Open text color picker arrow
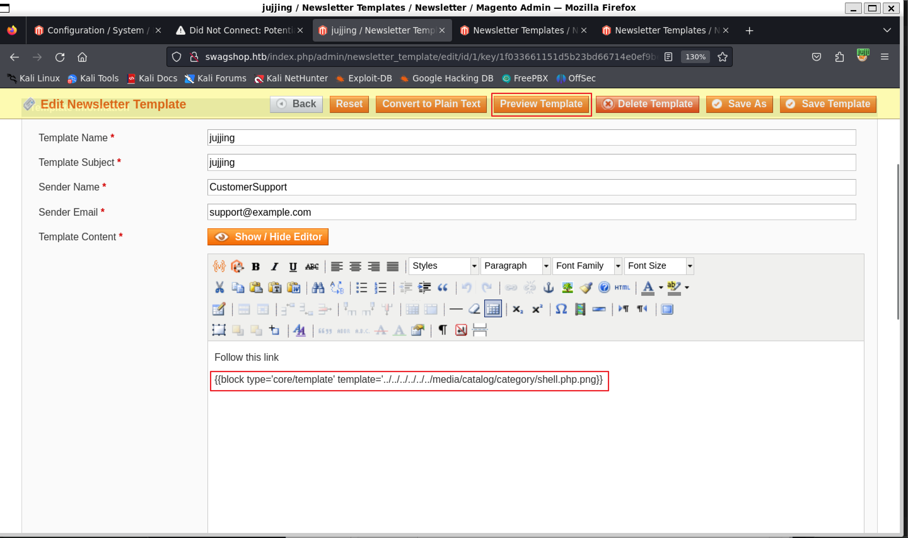This screenshot has width=908, height=538. (661, 288)
